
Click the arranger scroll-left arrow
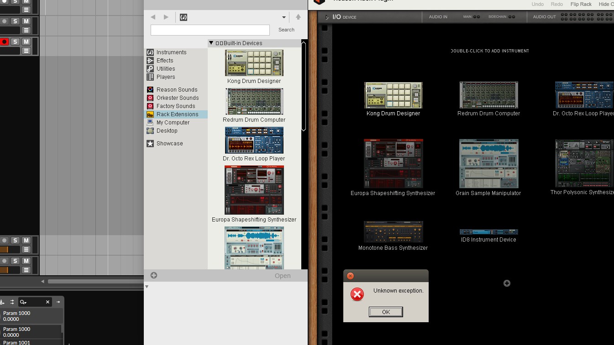pos(43,282)
